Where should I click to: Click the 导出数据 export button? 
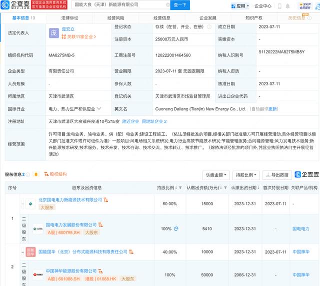coord(276,175)
